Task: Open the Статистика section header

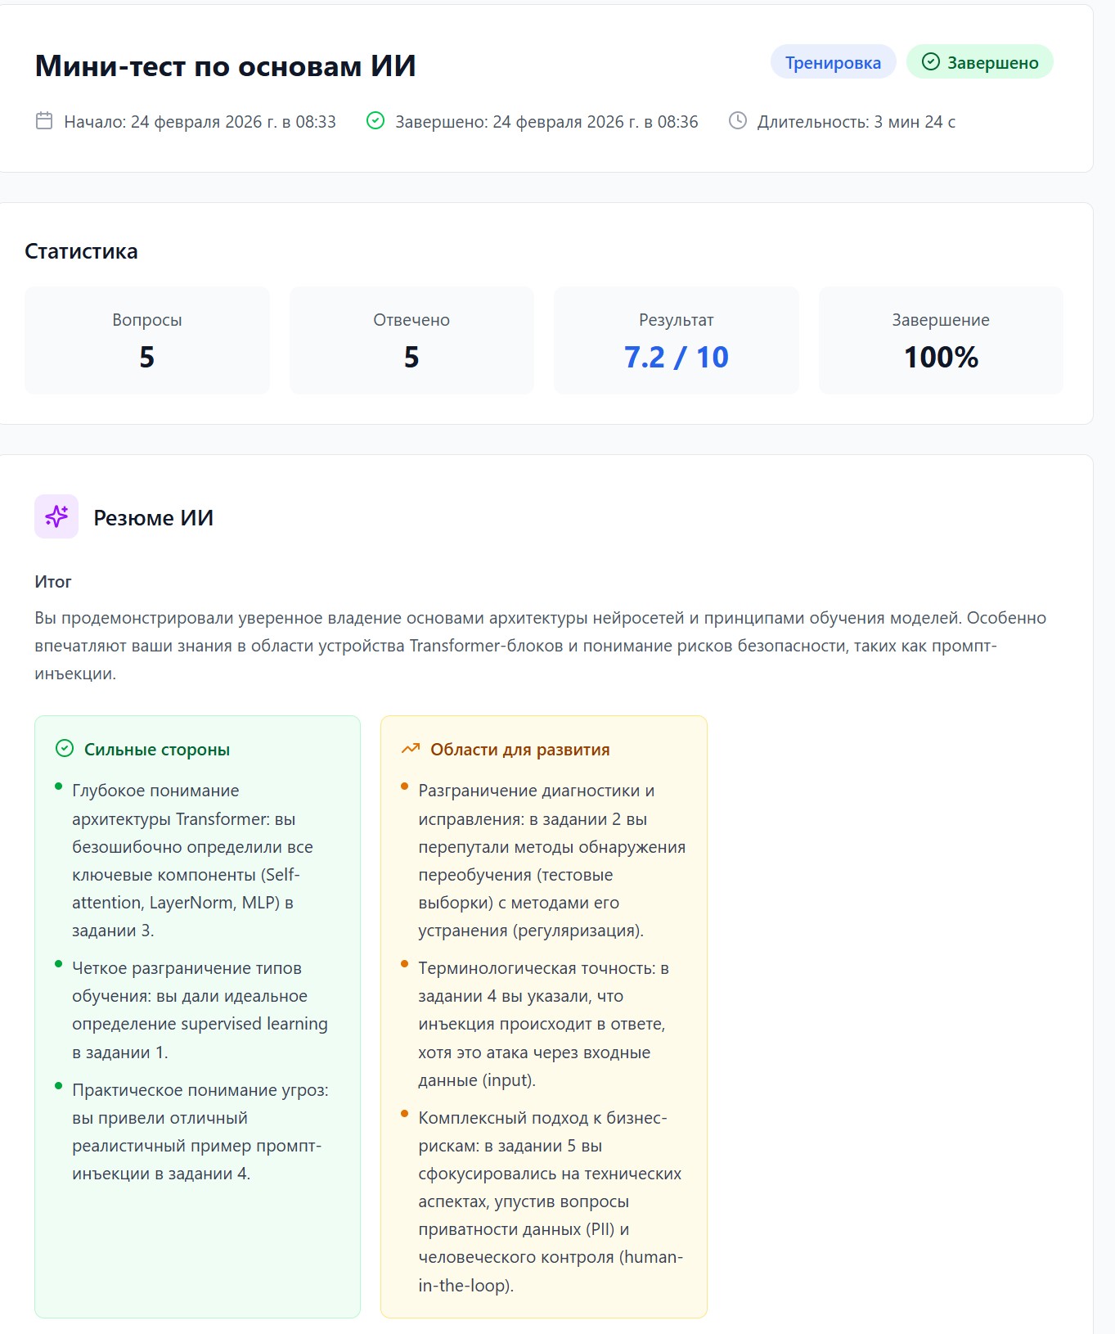Action: tap(80, 251)
